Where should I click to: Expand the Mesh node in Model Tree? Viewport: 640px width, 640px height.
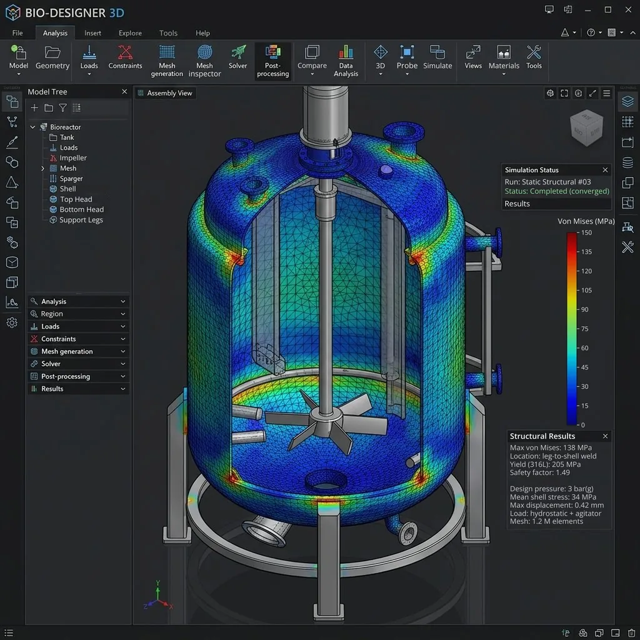point(43,168)
